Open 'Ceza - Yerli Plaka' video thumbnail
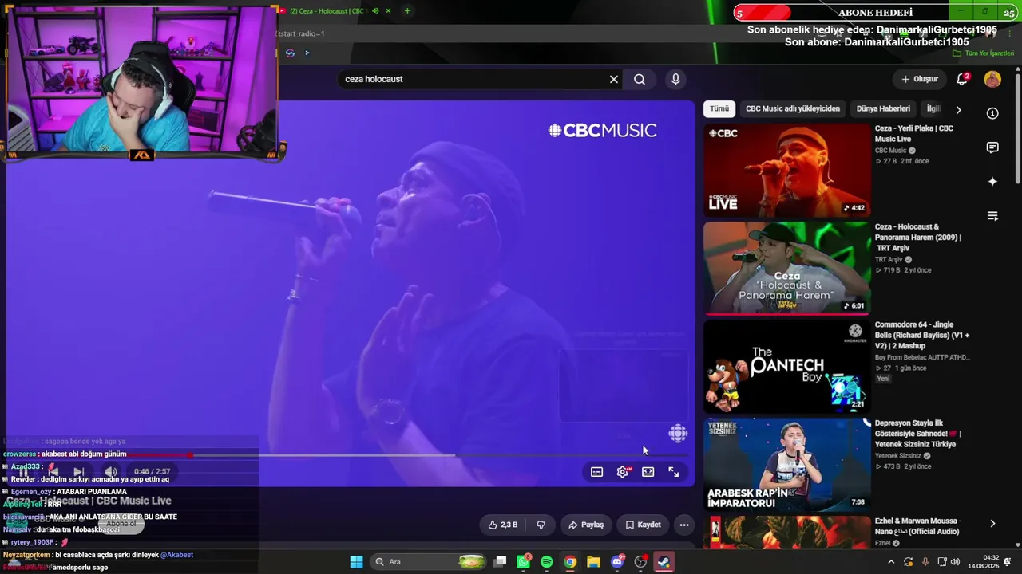The width and height of the screenshot is (1022, 574). [786, 170]
